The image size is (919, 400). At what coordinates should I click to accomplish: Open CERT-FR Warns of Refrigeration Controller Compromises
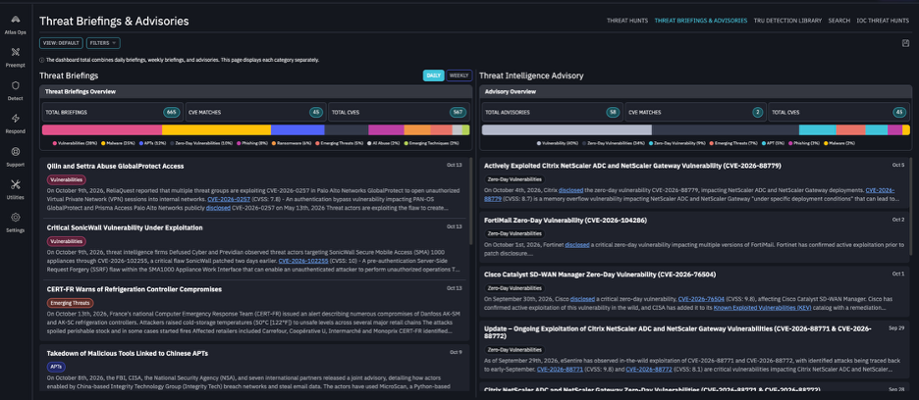135,289
